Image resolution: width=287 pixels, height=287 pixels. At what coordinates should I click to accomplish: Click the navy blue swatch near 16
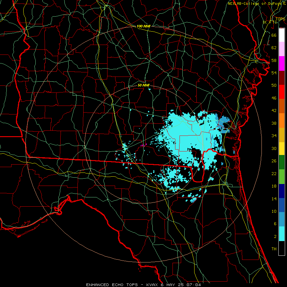click(x=282, y=191)
